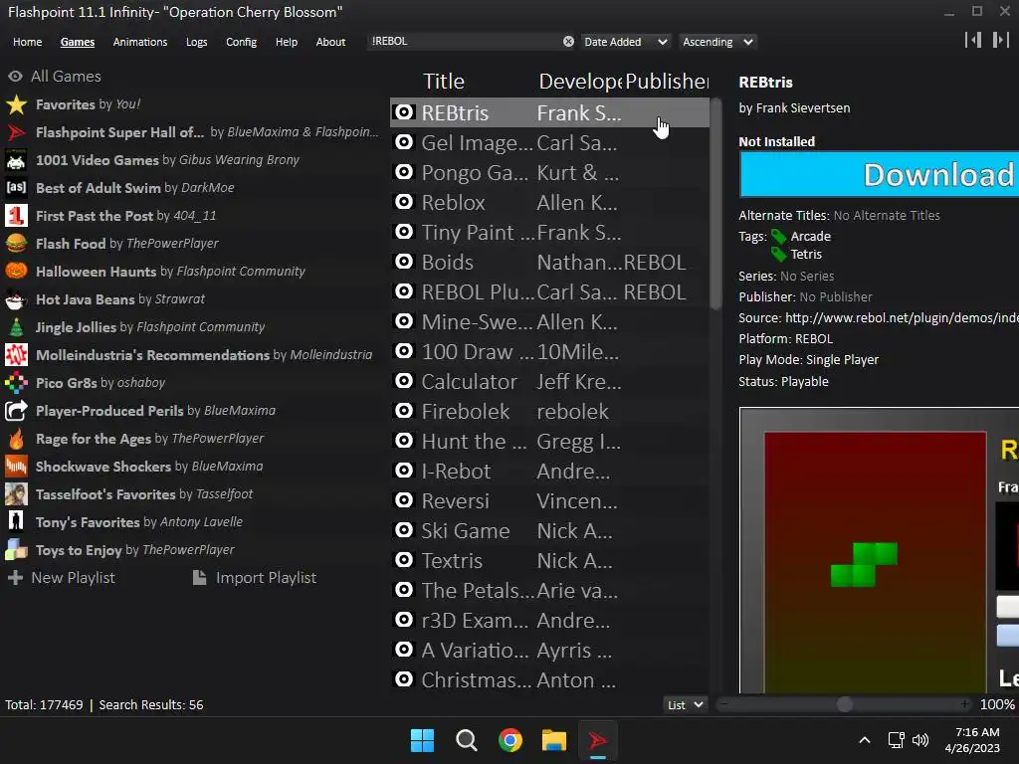The image size is (1019, 764).
Task: Select the Tasselfoot's Favorites avatar icon
Action: [x=16, y=494]
